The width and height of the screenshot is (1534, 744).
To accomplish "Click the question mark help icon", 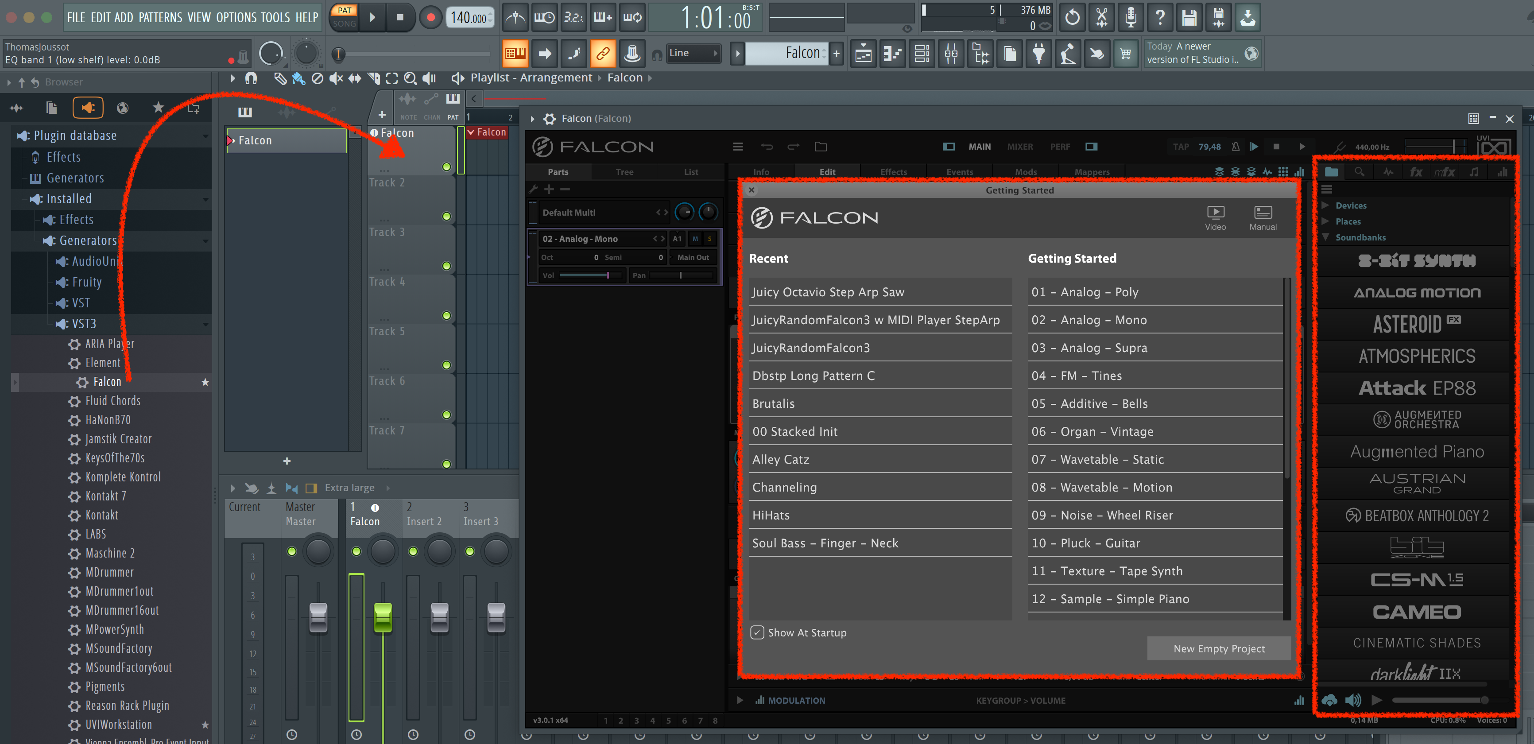I will 1160,17.
